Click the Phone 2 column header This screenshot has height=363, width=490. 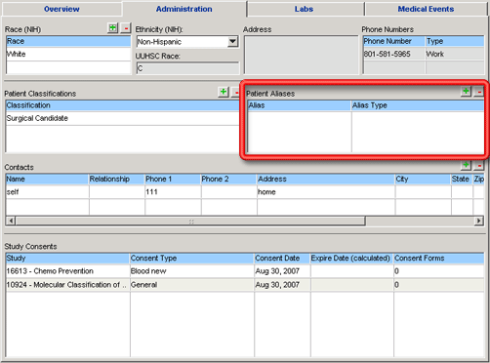pyautogui.click(x=228, y=179)
